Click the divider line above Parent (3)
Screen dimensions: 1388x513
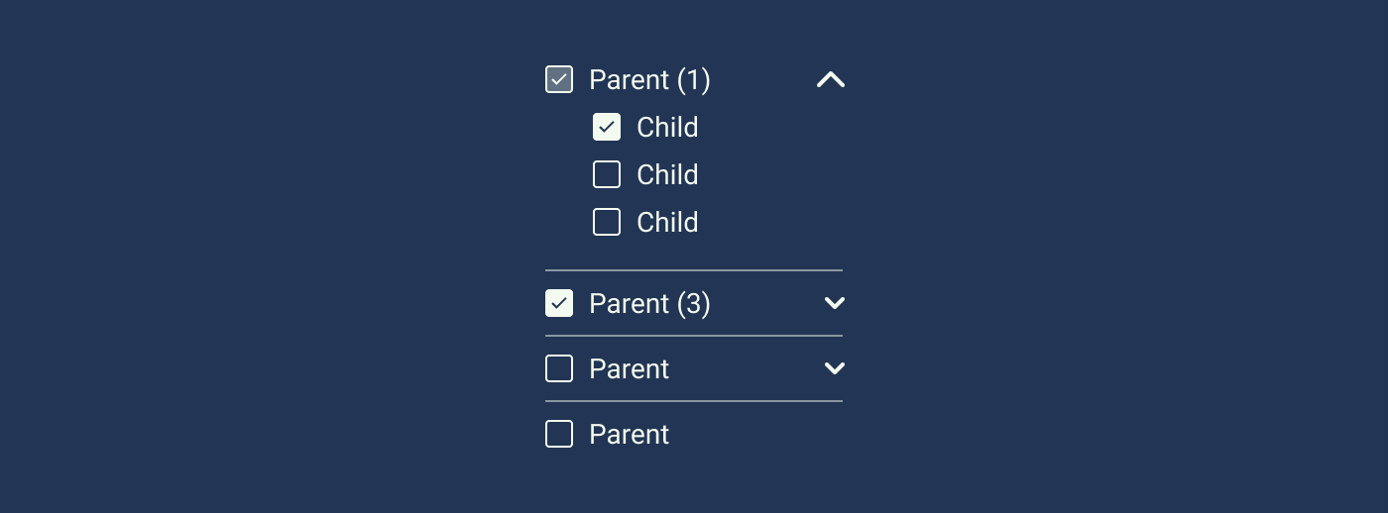[x=694, y=270]
